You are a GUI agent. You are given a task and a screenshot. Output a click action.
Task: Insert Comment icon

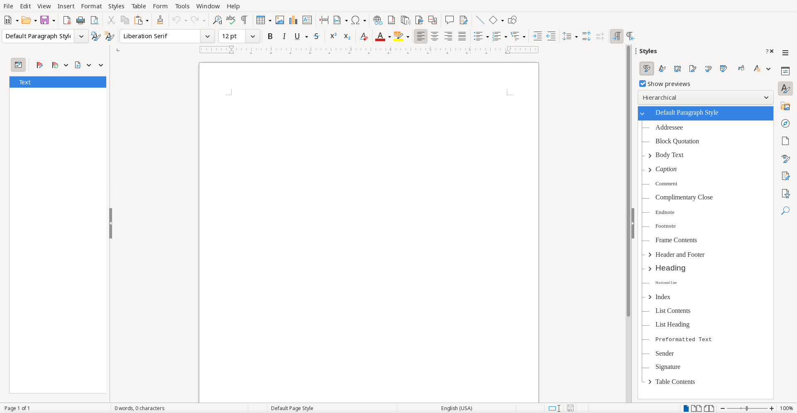pos(449,20)
